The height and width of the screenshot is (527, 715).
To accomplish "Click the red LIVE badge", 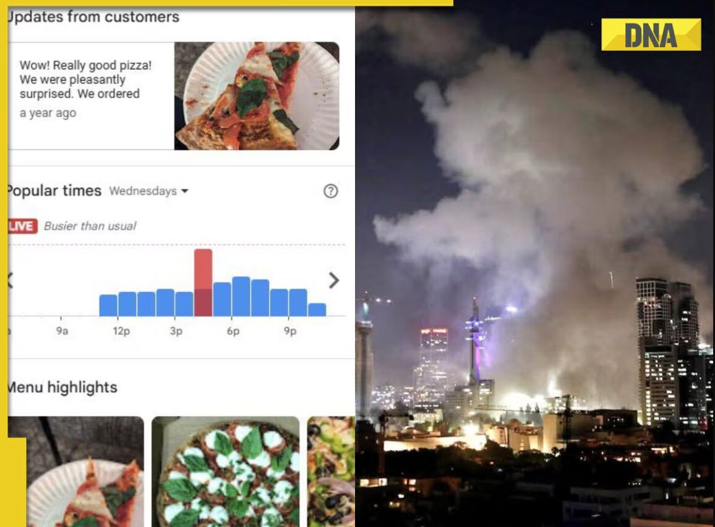I will (x=22, y=226).
